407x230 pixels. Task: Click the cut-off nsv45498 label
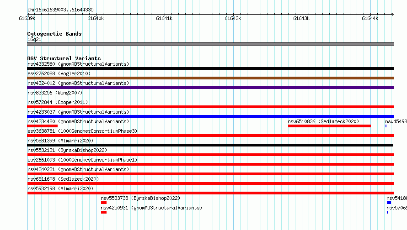(396, 121)
